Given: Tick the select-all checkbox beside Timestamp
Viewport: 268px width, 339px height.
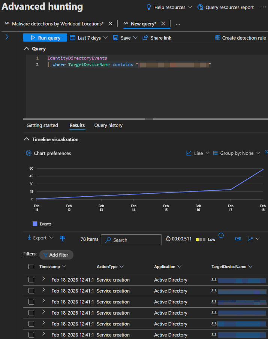Looking at the screenshot, I should click(x=31, y=267).
